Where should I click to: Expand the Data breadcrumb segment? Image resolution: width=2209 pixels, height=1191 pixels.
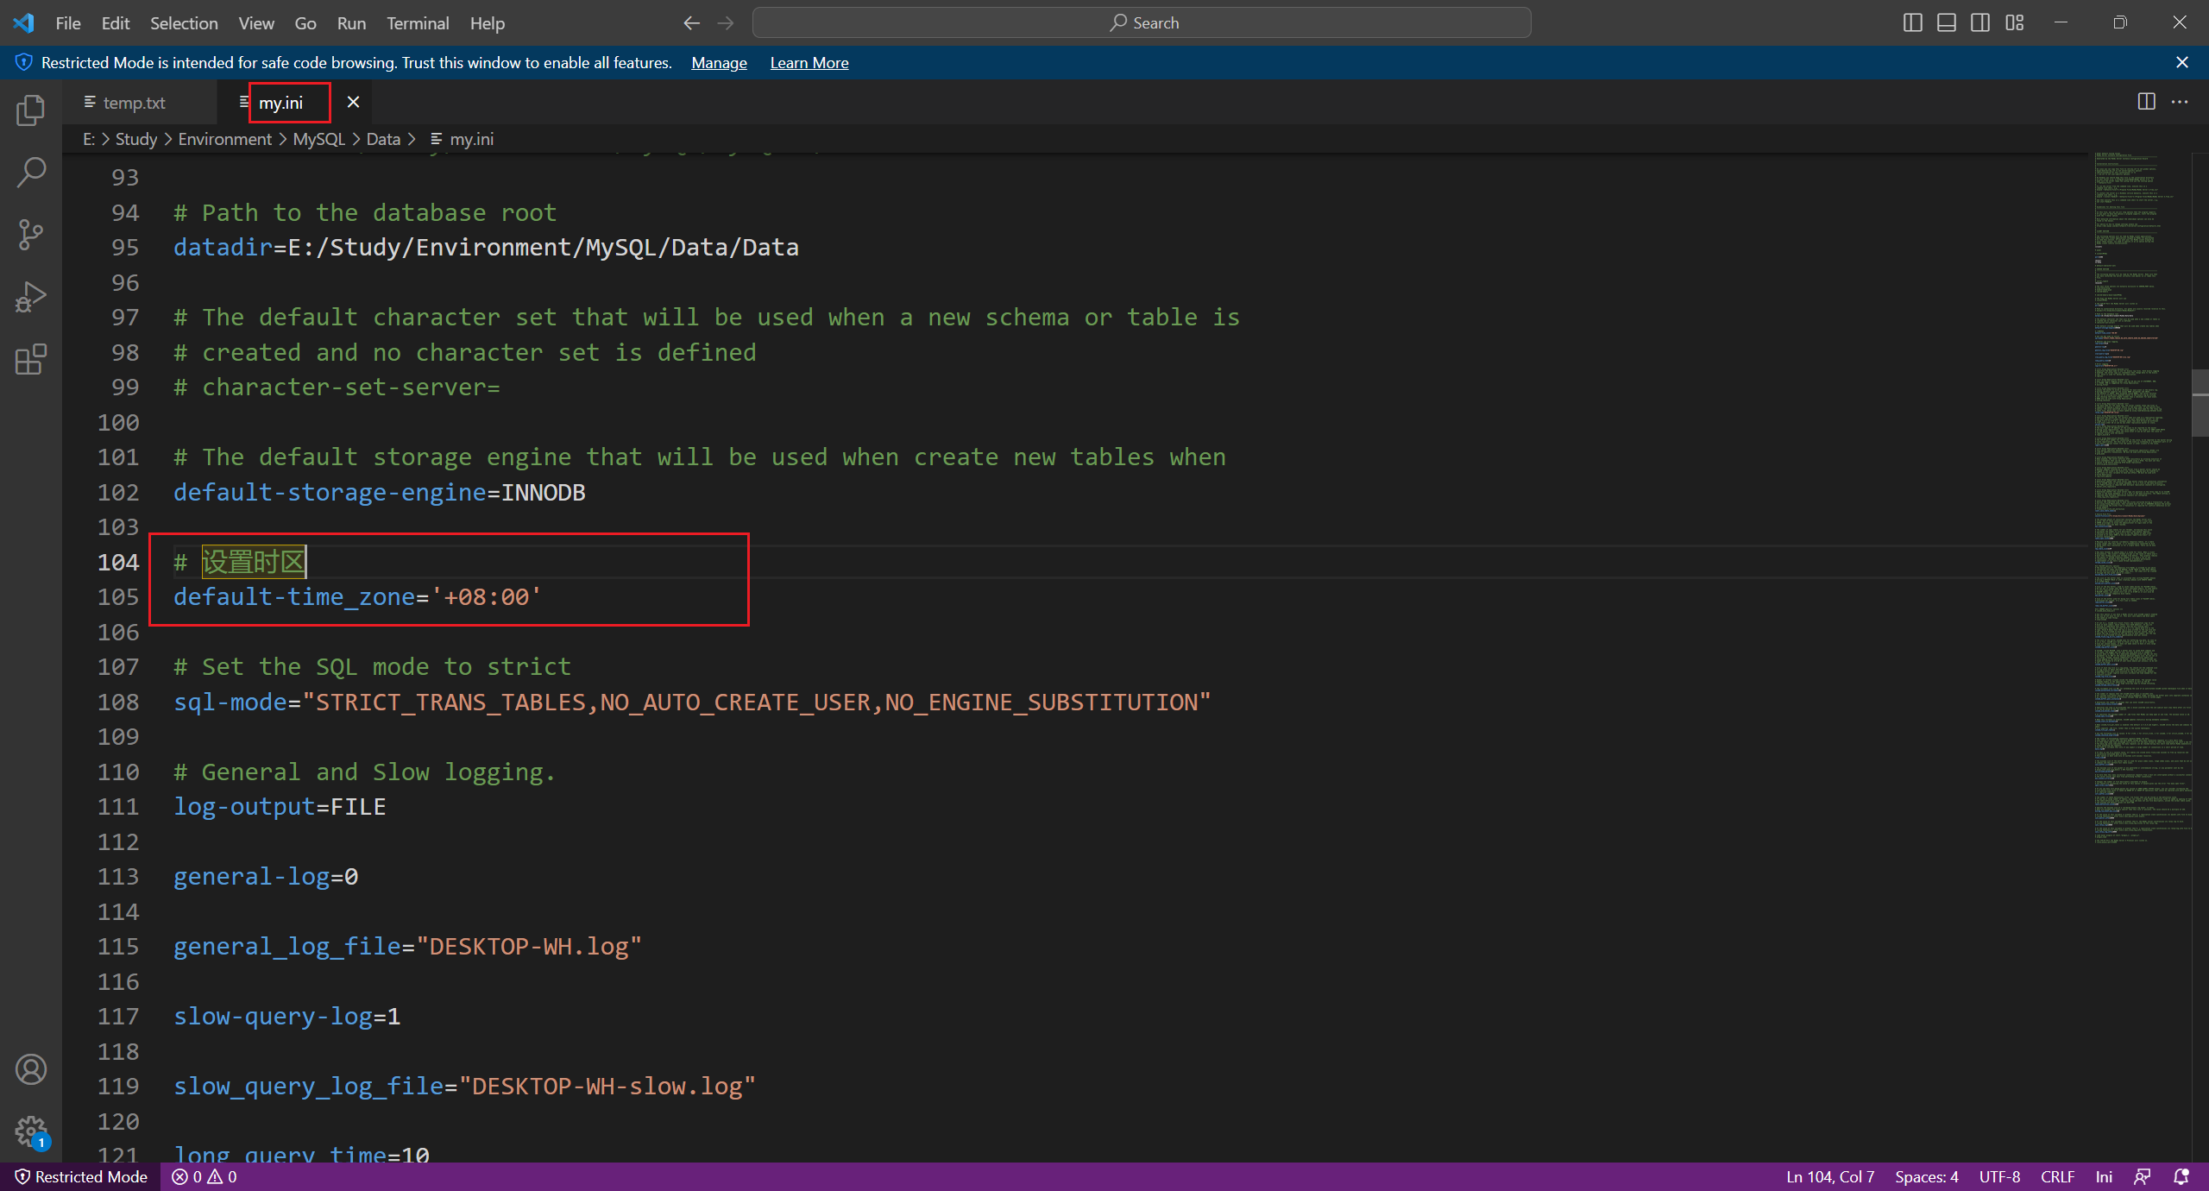click(x=383, y=139)
